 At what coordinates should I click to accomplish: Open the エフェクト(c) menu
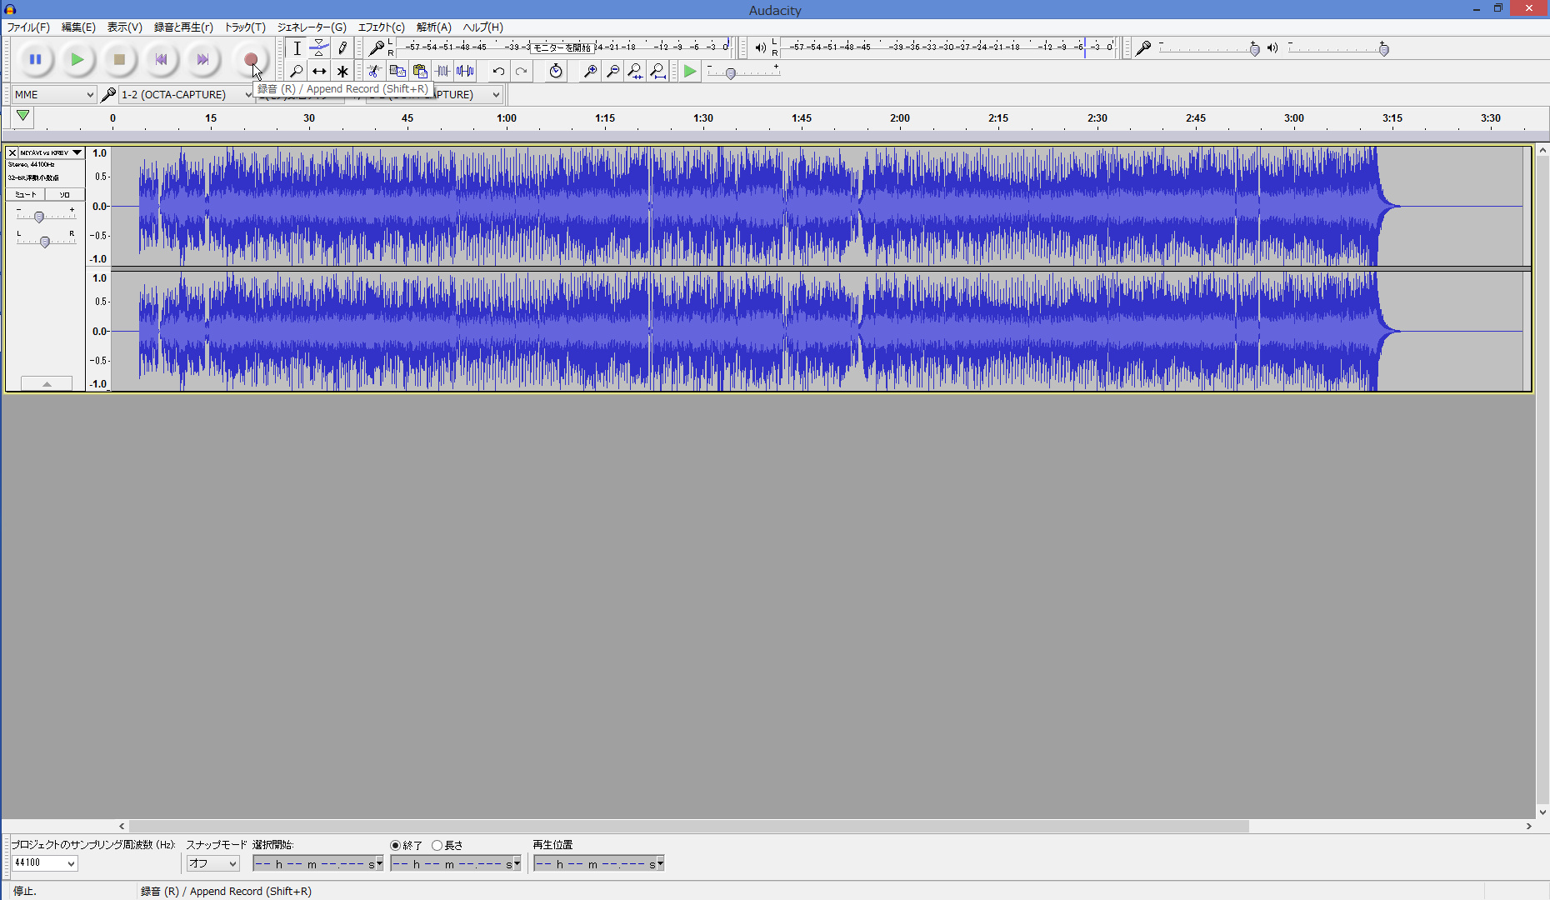(x=381, y=27)
